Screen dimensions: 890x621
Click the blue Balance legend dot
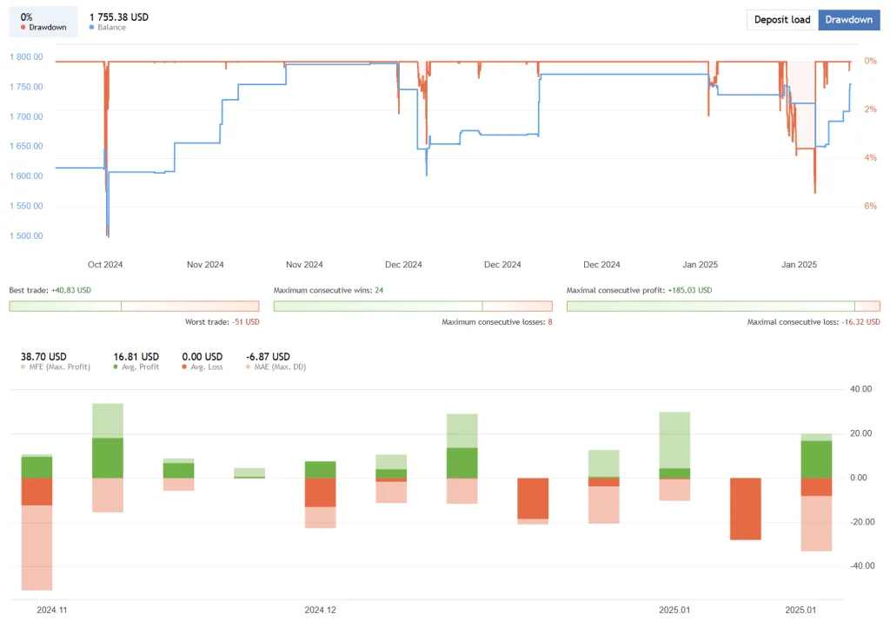pyautogui.click(x=92, y=27)
